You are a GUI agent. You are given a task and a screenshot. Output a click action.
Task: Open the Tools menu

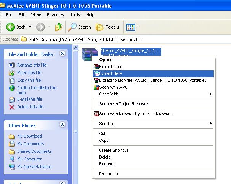[75, 15]
